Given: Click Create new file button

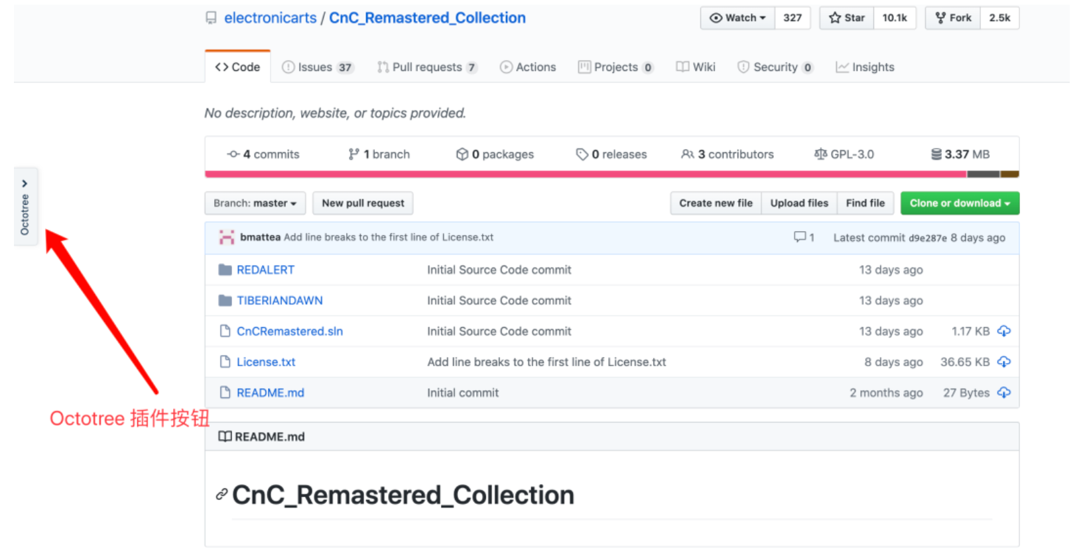Looking at the screenshot, I should tap(716, 203).
